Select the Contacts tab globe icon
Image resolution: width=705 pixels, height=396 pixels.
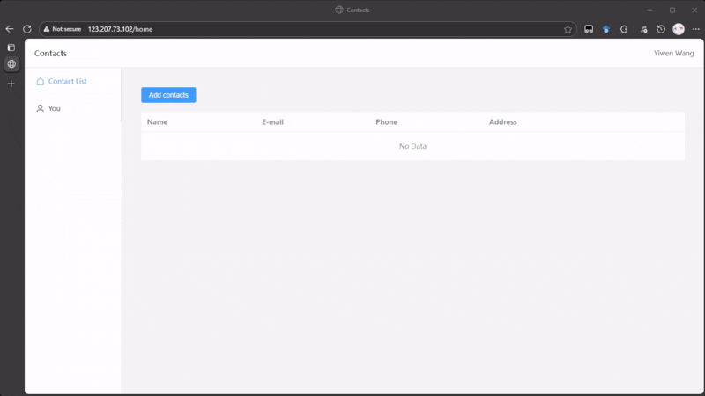[11, 64]
